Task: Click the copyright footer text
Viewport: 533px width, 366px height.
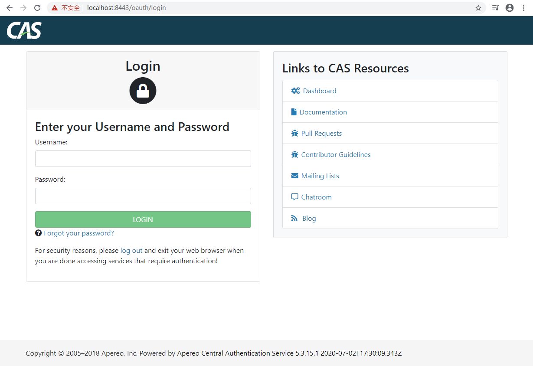Action: (x=214, y=353)
